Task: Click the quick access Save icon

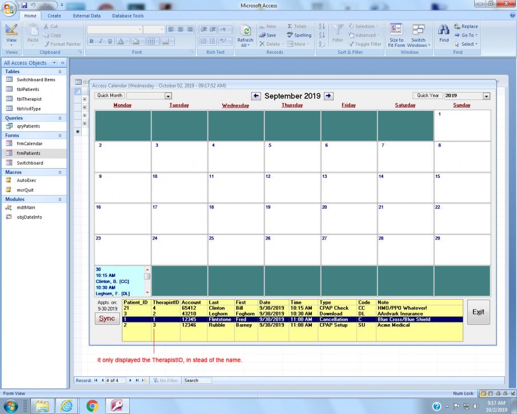Action: tap(24, 5)
